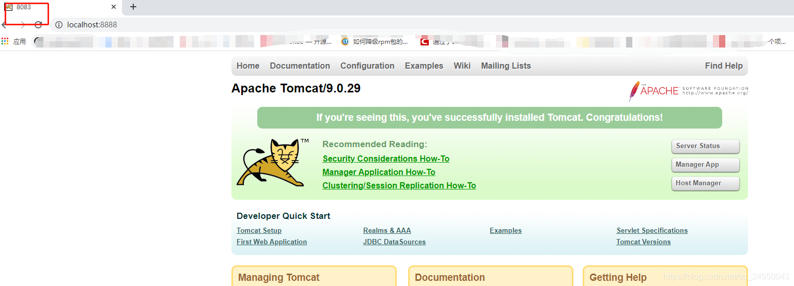Open the Tomcat Setup link
Viewport: 794px width, 286px height.
pyautogui.click(x=259, y=230)
